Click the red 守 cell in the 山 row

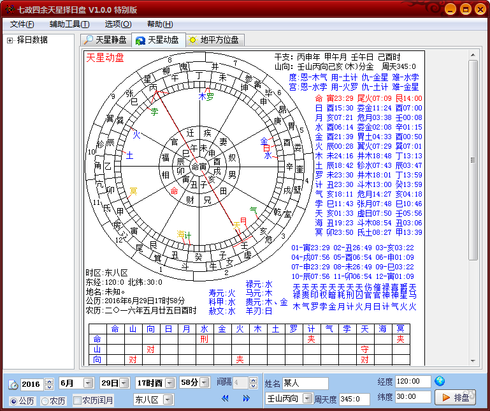click(x=364, y=349)
